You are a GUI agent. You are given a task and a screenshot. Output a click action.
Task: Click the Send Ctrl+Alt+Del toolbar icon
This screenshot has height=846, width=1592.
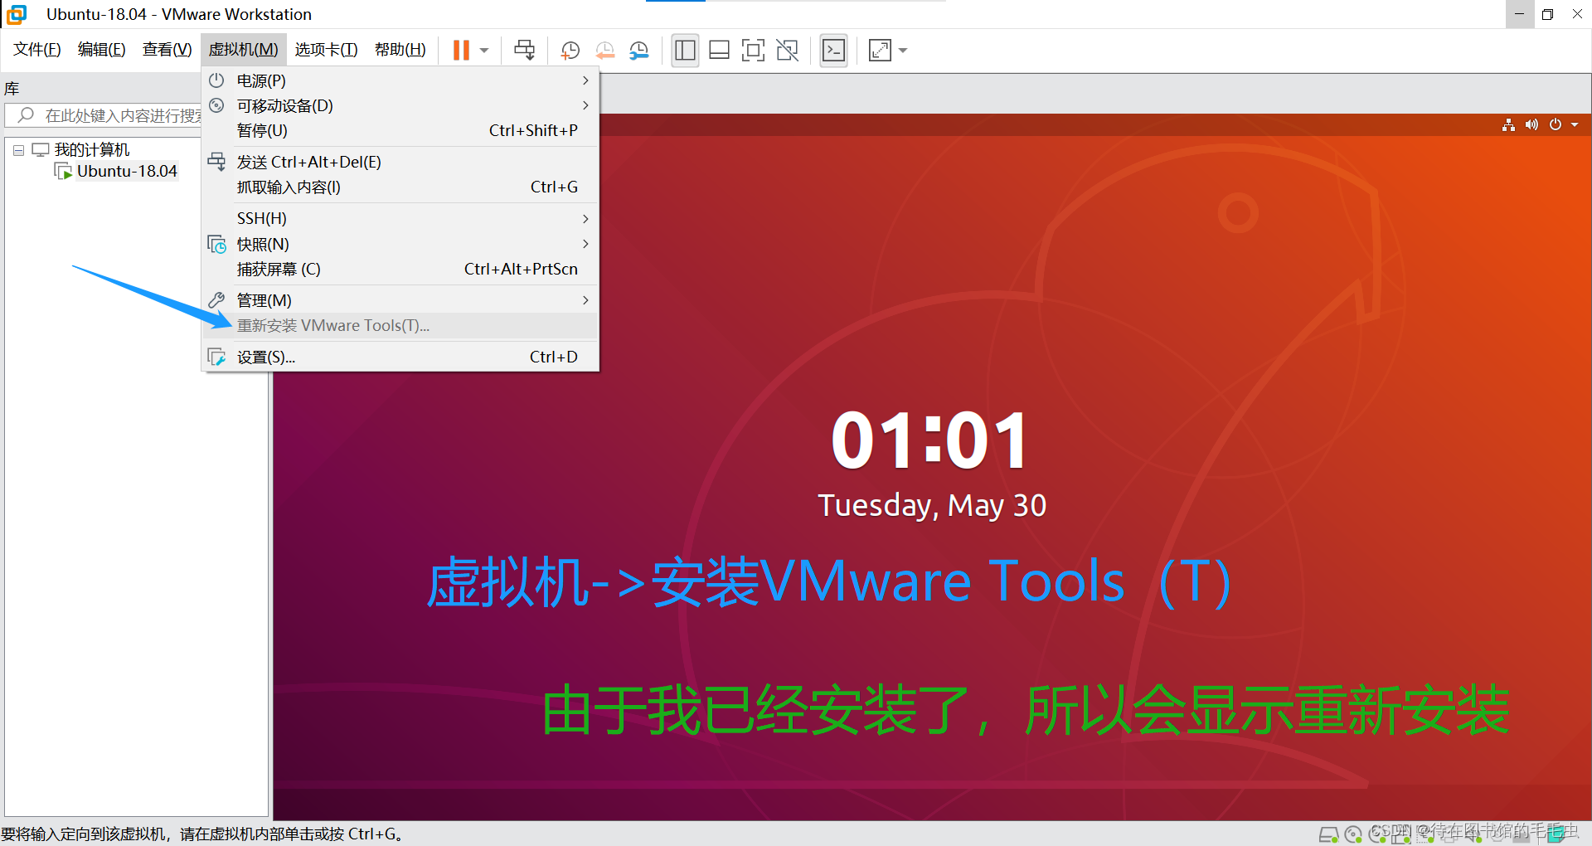click(x=524, y=50)
